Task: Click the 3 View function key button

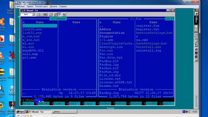Action: pos(58,103)
